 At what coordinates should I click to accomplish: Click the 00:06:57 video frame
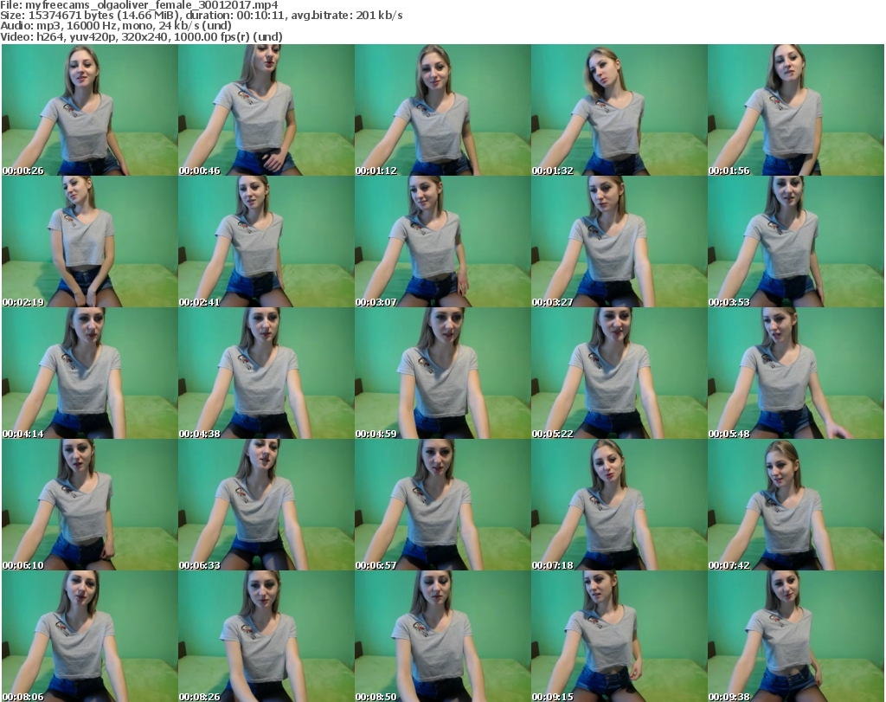(442, 504)
